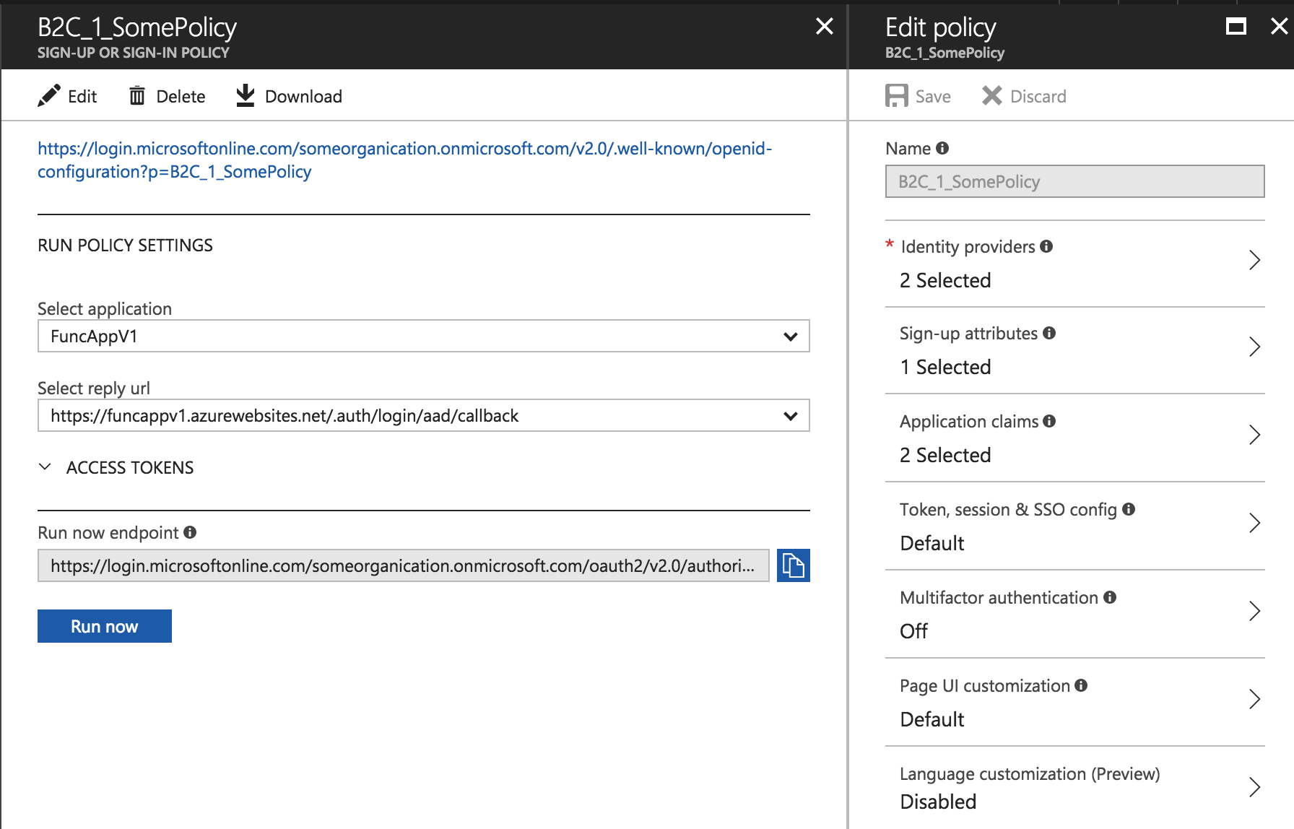1294x829 pixels.
Task: Expand the ACCESS TOKENS section
Action: pyautogui.click(x=45, y=467)
